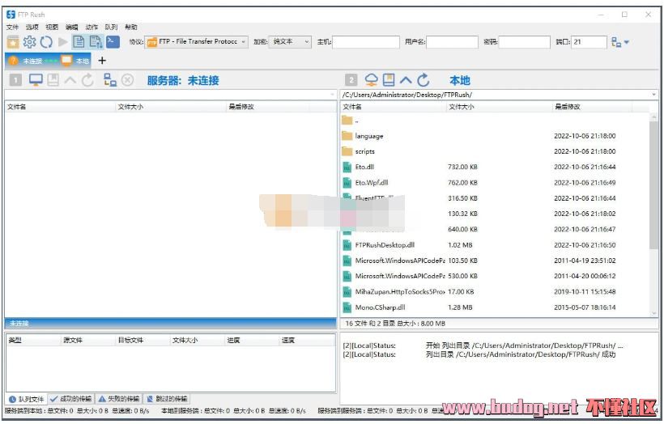The width and height of the screenshot is (664, 424).
Task: Open the 选项 menu
Action: point(32,27)
